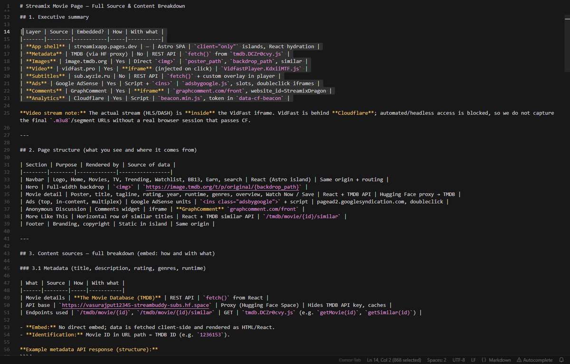The width and height of the screenshot is (570, 364).
Task: Click the sticky header '# Streamix Movie Page' line
Action: [103, 6]
